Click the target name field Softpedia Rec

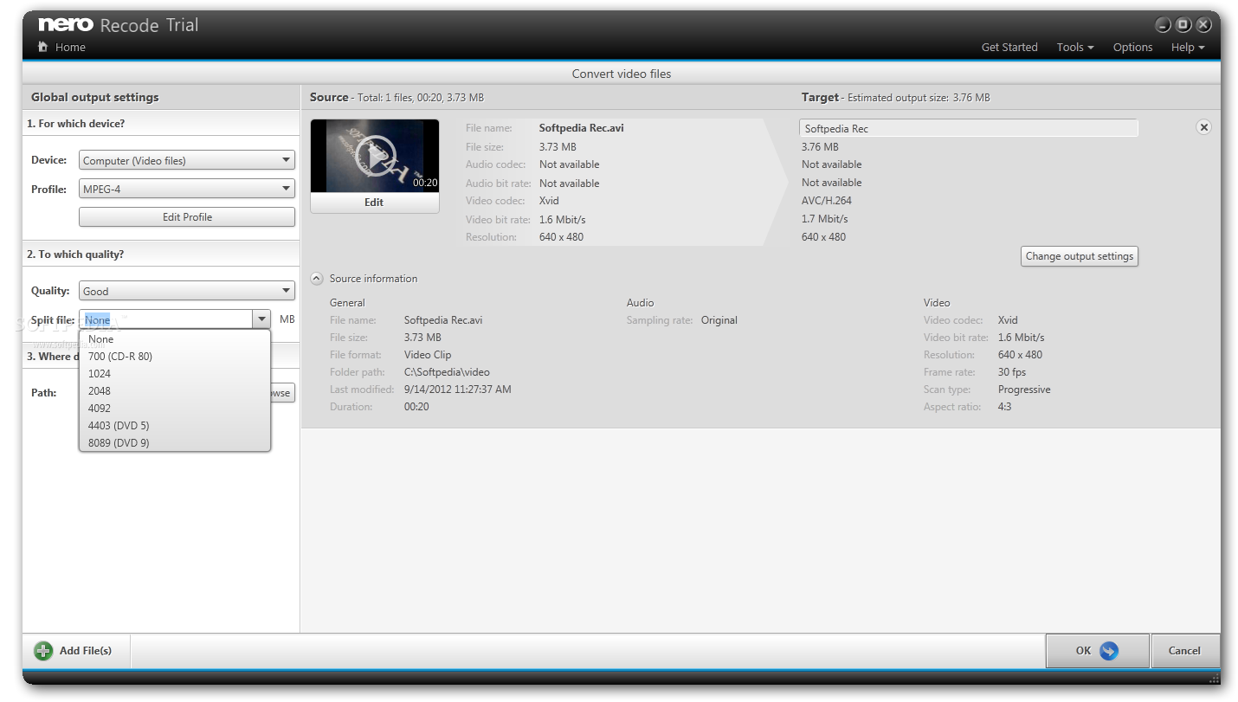968,128
